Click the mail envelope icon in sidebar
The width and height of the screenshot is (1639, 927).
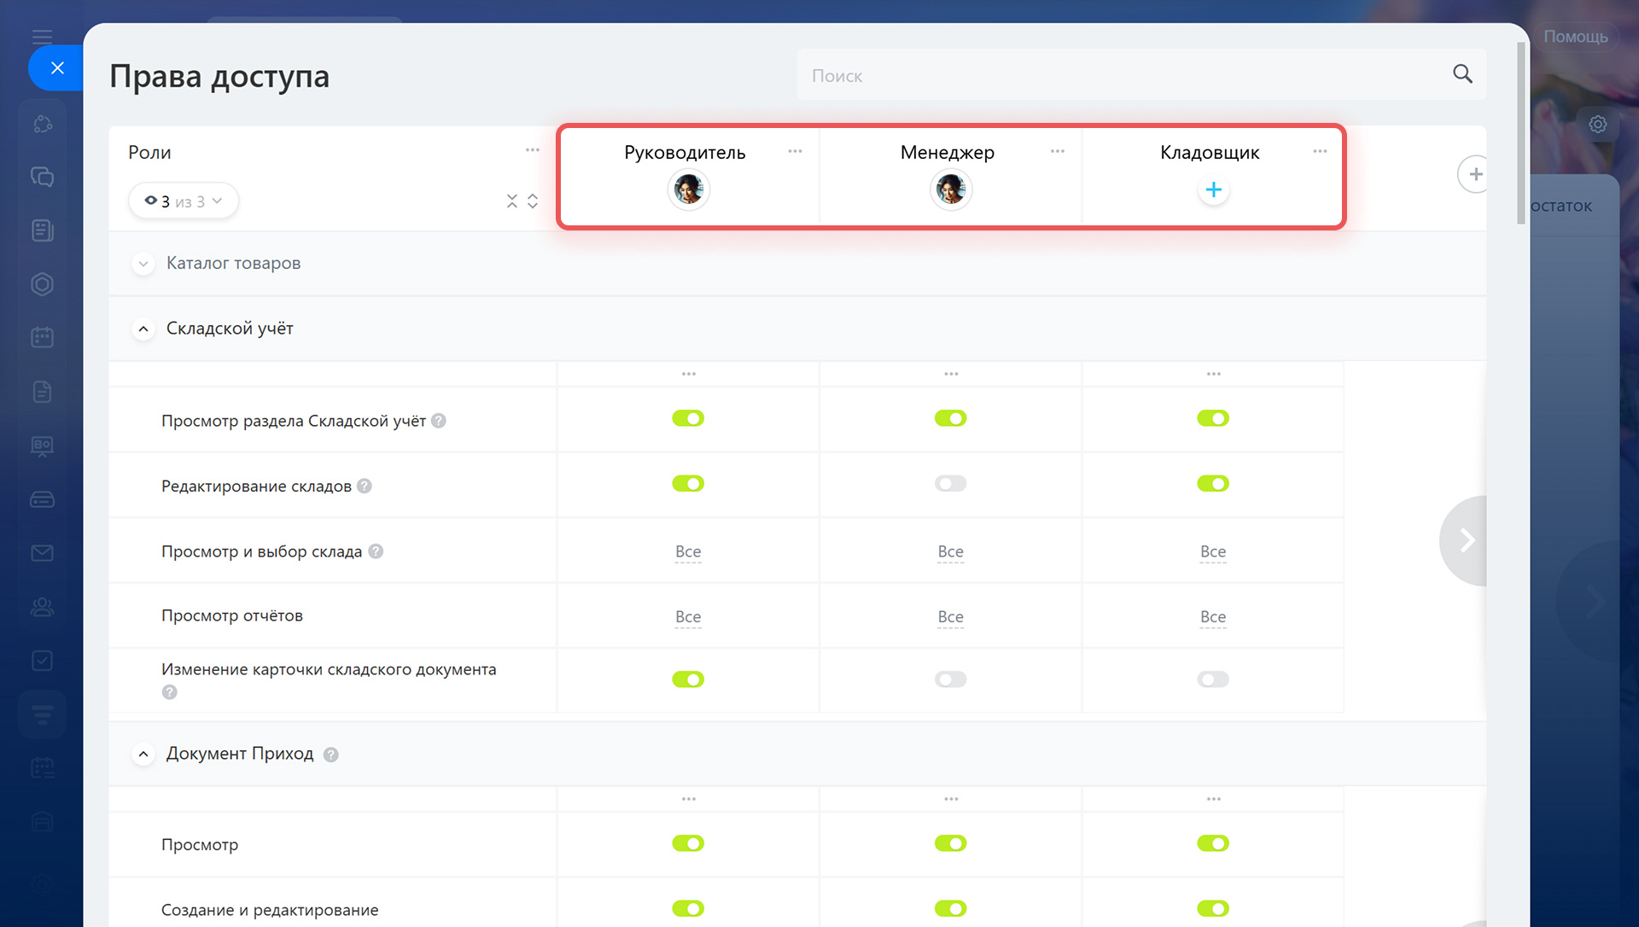[42, 553]
